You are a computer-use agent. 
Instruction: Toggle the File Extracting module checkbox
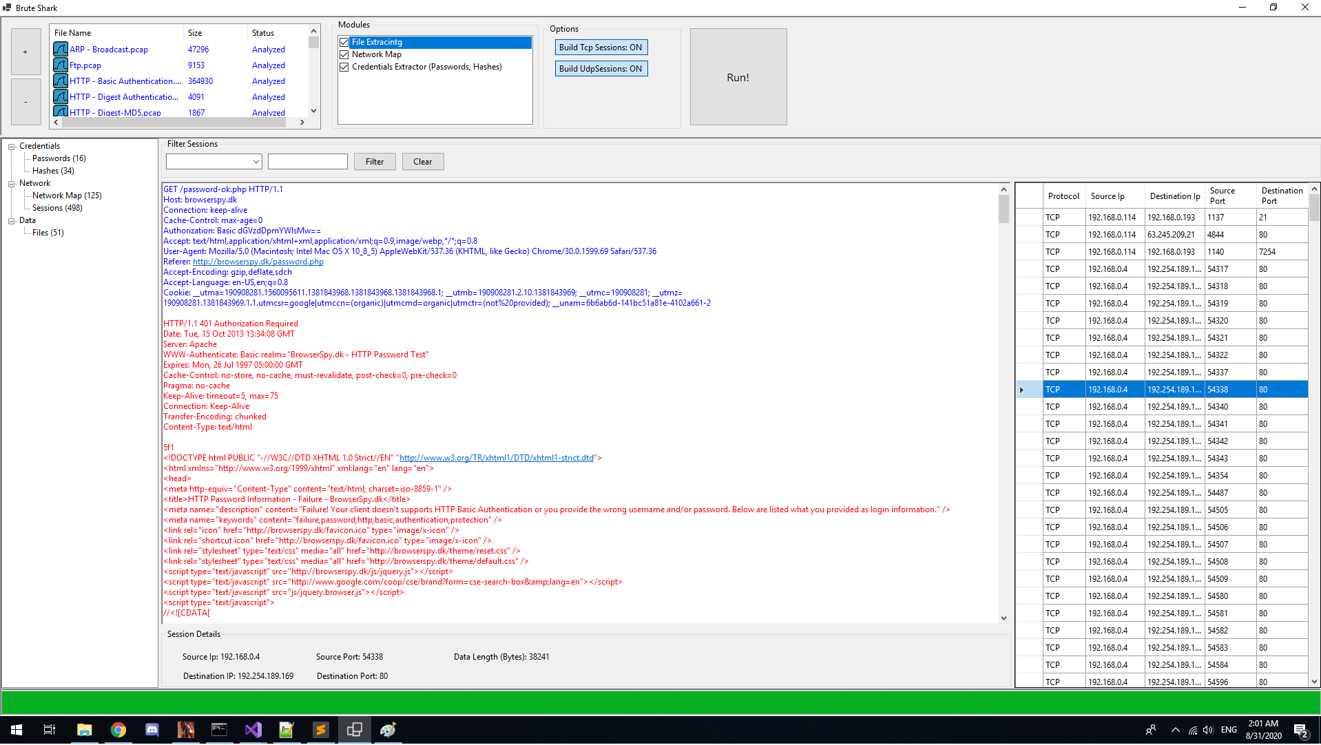(344, 43)
